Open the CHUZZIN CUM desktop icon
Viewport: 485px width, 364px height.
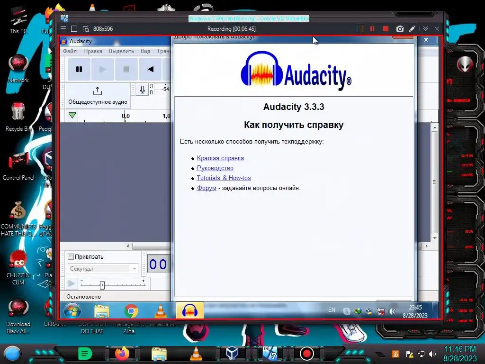click(18, 267)
